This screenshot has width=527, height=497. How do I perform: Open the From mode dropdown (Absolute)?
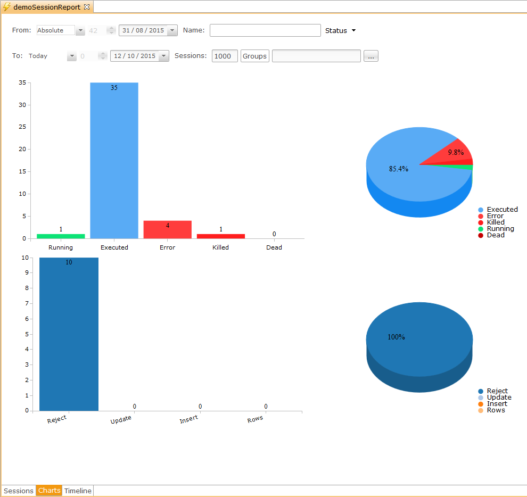tap(80, 31)
